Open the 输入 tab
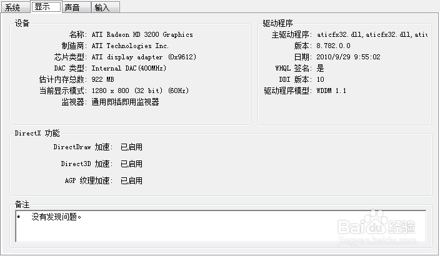The height and width of the screenshot is (256, 440). click(x=106, y=7)
